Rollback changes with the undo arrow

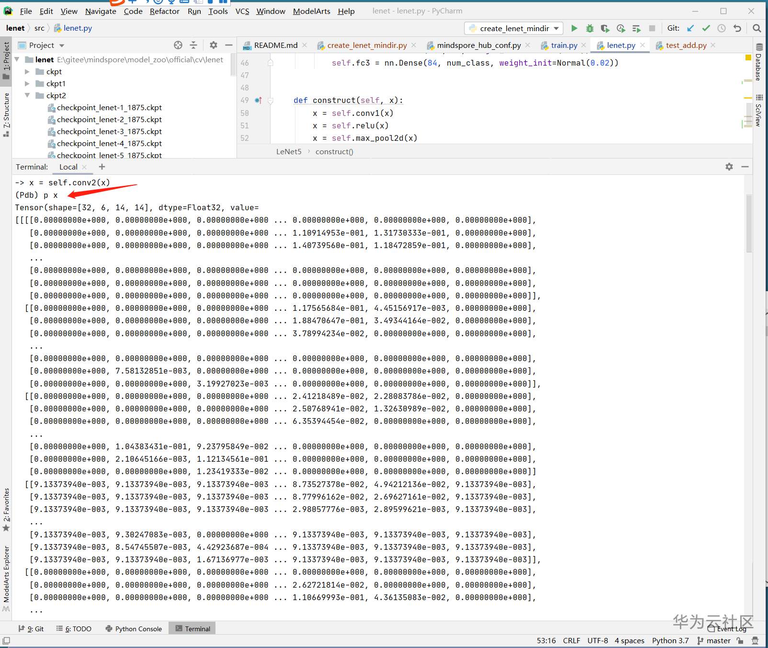click(x=737, y=28)
